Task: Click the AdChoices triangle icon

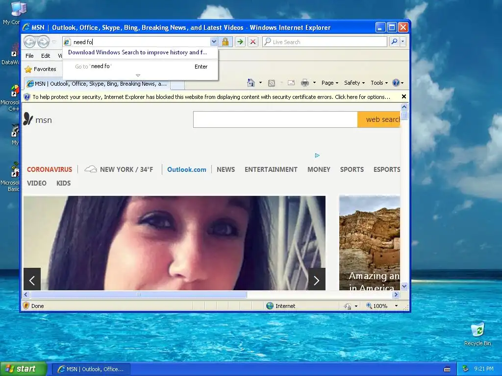Action: (x=317, y=155)
